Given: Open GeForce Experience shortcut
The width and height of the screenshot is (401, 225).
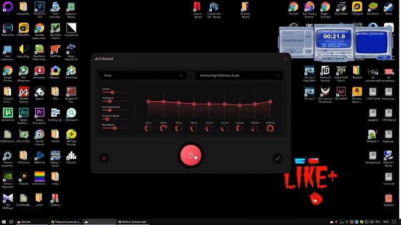Looking at the screenshot, I should [8, 180].
